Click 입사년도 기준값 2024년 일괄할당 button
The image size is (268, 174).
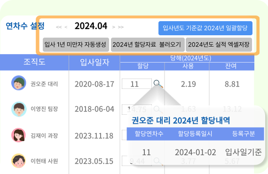pyautogui.click(x=205, y=28)
